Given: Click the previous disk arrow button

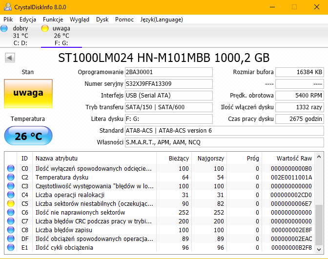Looking at the screenshot, I should click(x=10, y=58).
